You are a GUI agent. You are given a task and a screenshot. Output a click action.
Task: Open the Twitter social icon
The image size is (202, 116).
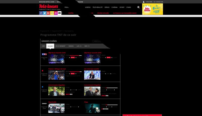[x=45, y=13]
